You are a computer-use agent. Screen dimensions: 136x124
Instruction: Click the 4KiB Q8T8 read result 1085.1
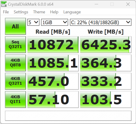(53, 63)
